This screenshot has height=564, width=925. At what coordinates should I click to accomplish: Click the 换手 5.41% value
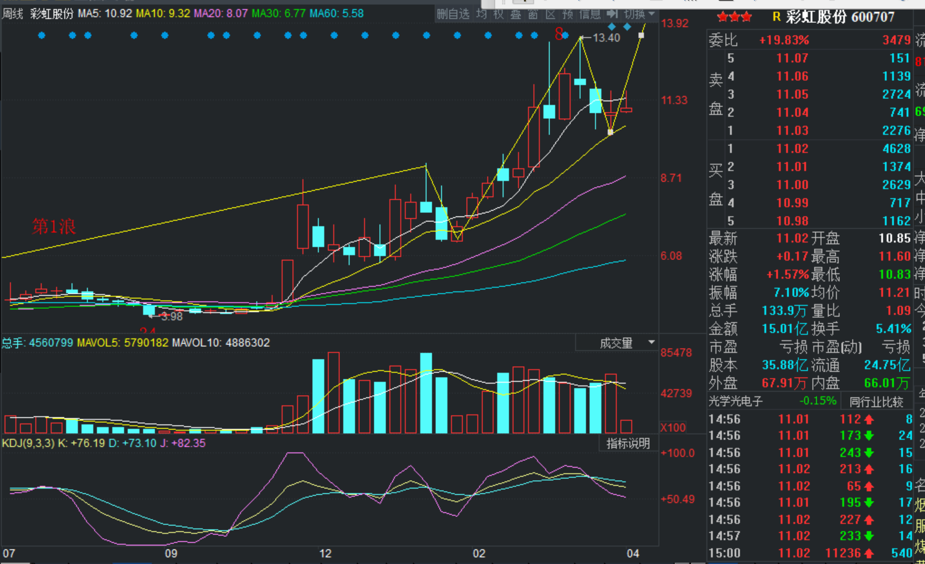point(894,329)
